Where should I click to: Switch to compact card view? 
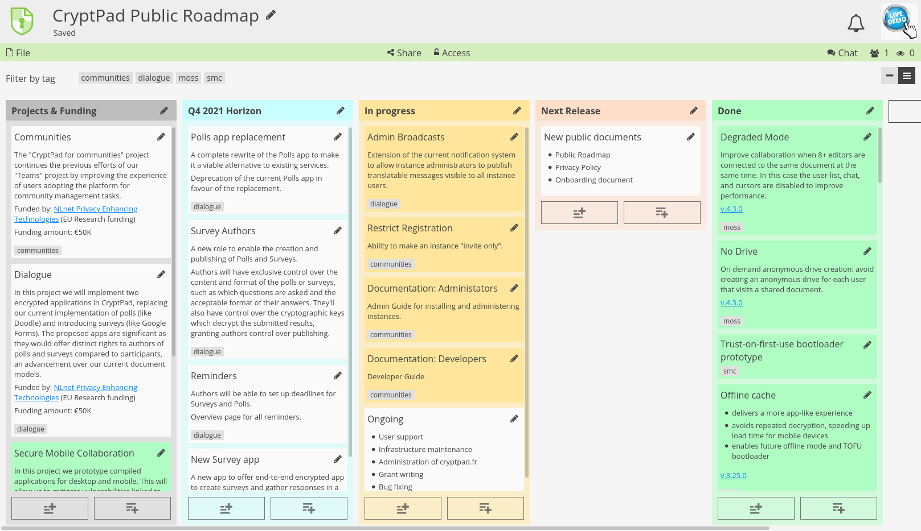pyautogui.click(x=890, y=76)
